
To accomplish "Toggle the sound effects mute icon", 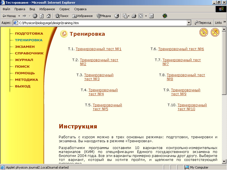I will (204, 33).
